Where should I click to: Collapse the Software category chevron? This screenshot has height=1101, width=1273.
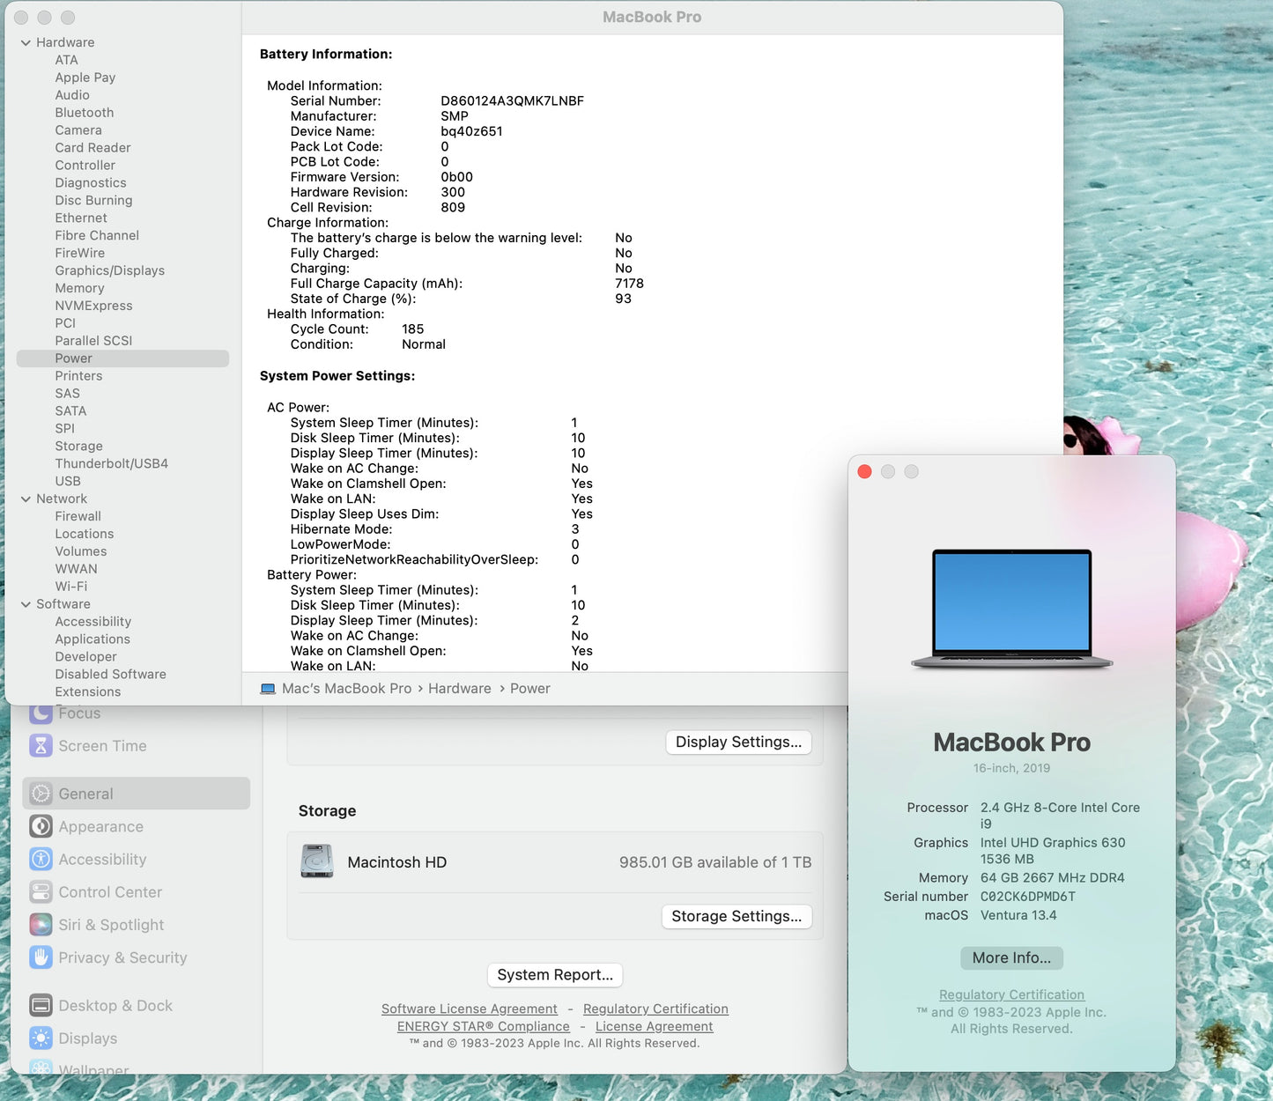pyautogui.click(x=26, y=604)
